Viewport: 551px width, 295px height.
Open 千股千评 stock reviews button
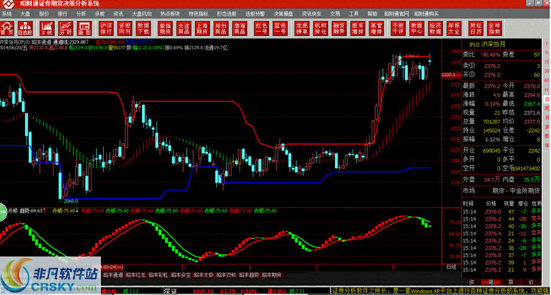[398, 29]
